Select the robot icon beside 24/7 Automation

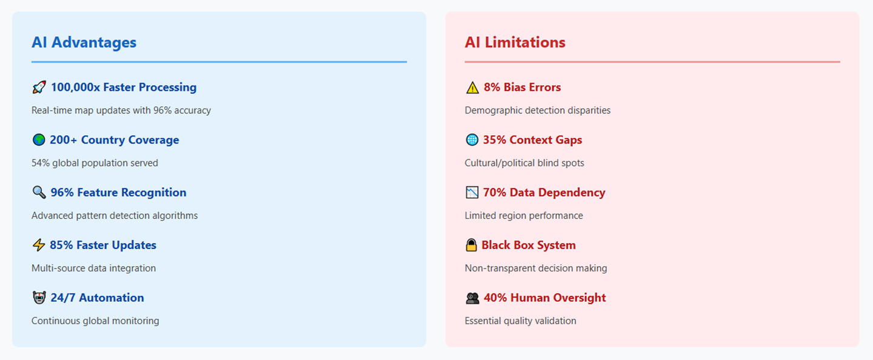coord(39,298)
